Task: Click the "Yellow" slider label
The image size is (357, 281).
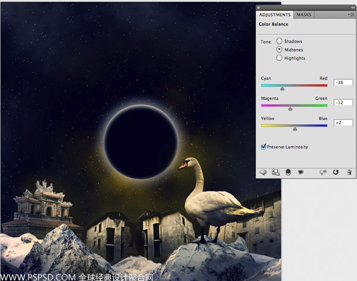Action: coord(268,118)
